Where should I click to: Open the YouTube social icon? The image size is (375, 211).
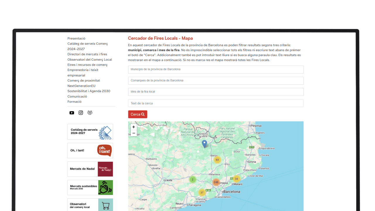pyautogui.click(x=72, y=113)
